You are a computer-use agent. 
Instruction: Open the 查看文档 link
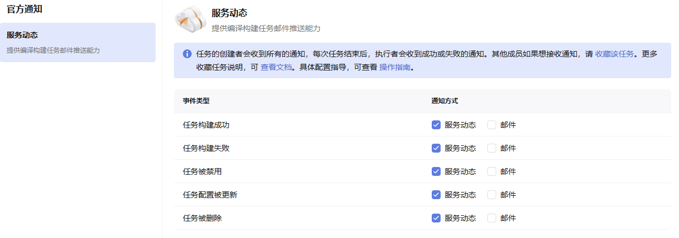point(276,68)
